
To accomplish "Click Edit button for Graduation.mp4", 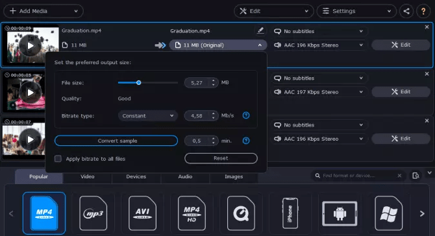I will 401,45.
